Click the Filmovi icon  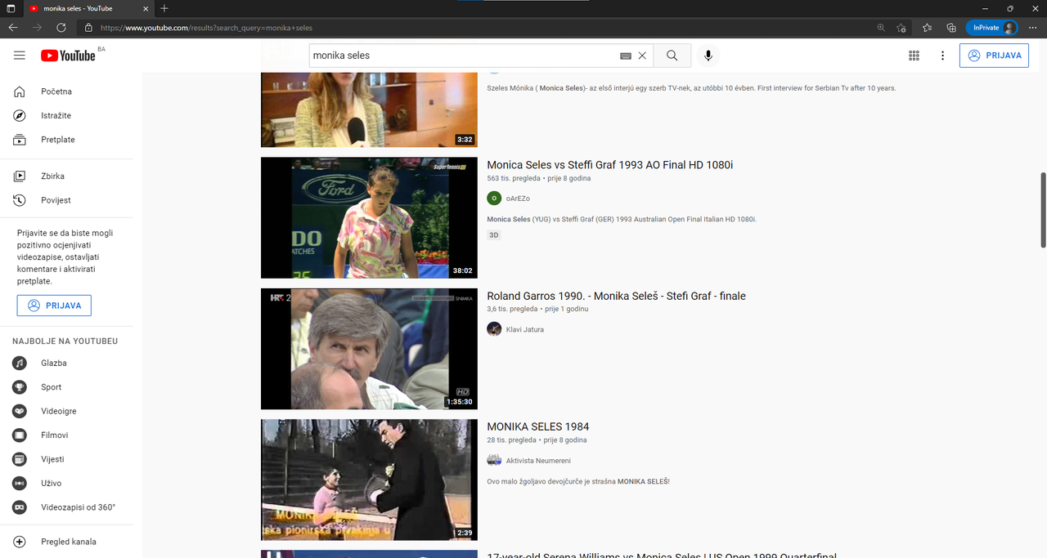coord(20,435)
